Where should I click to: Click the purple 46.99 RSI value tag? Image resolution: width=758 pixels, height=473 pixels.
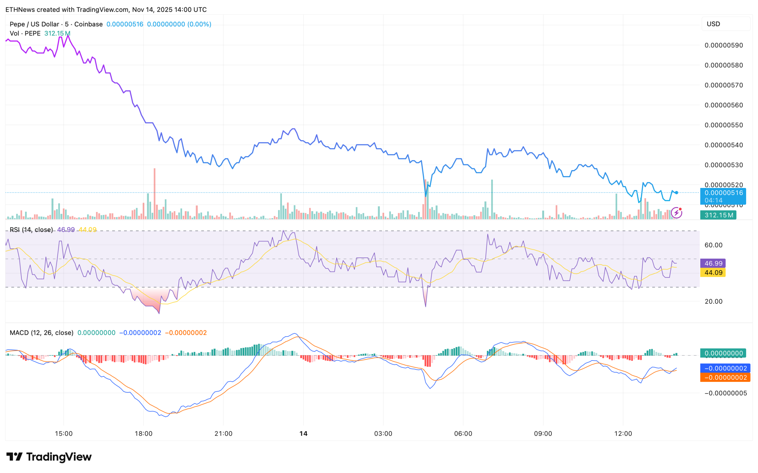click(713, 263)
